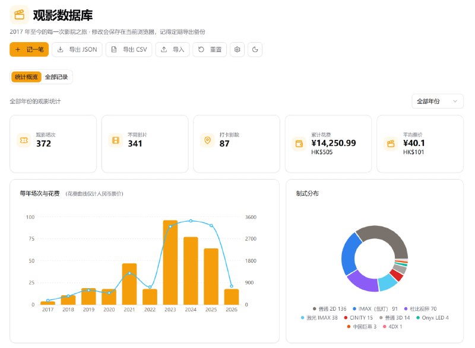Screen dimensions: 475x348
Task: Click the 2022 label on the x-axis
Action: (150, 309)
